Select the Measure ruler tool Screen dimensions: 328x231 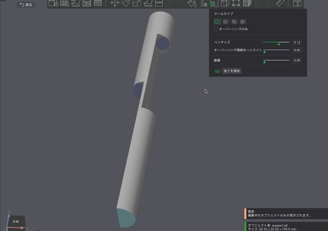click(280, 3)
